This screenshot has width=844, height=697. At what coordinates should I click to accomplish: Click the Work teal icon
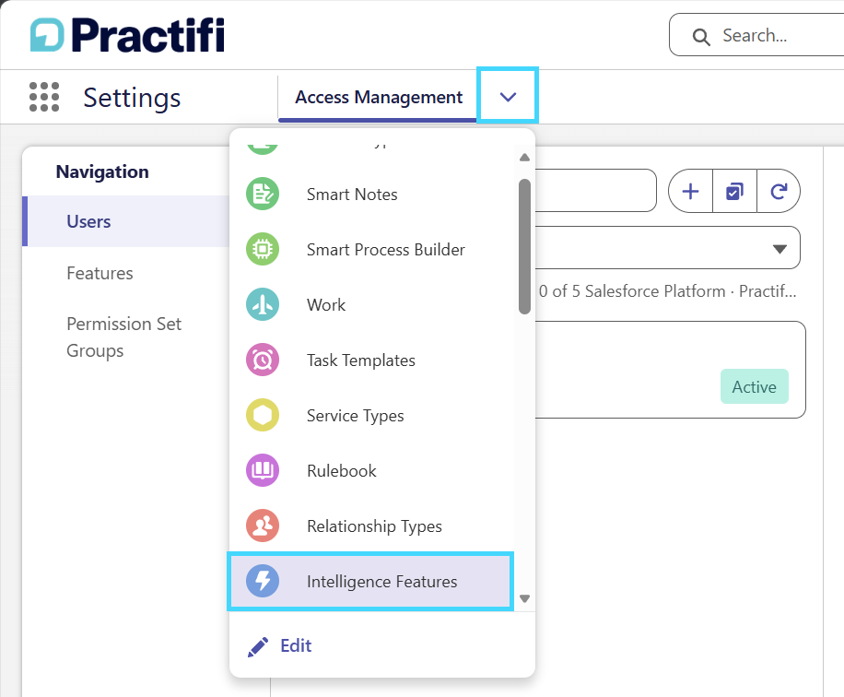coord(263,305)
